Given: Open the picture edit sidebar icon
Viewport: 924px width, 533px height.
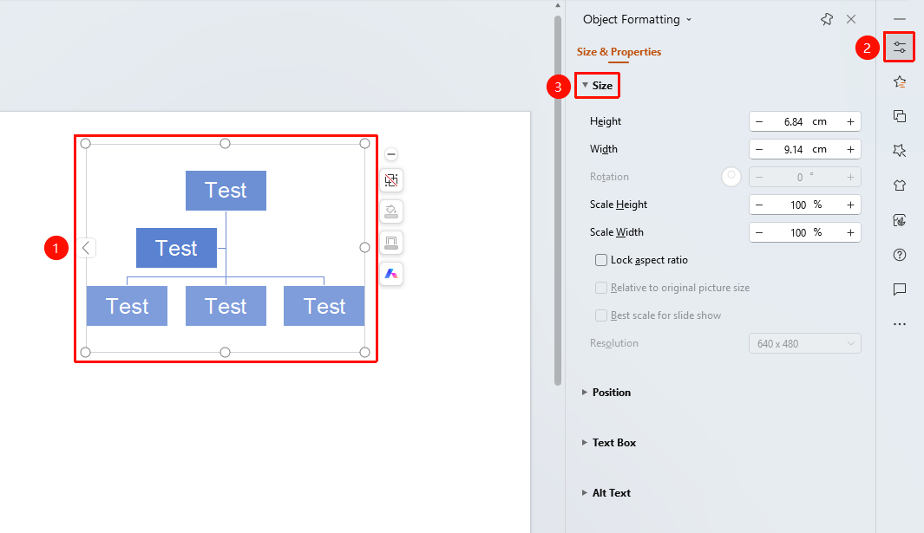Looking at the screenshot, I should [899, 220].
